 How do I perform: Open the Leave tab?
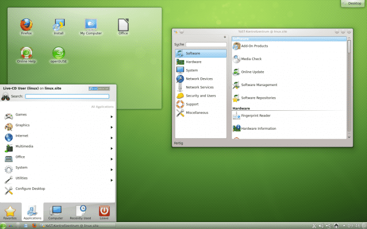[104, 212]
